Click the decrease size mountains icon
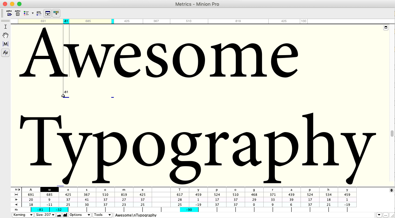This screenshot has width=395, height=218. click(x=59, y=215)
